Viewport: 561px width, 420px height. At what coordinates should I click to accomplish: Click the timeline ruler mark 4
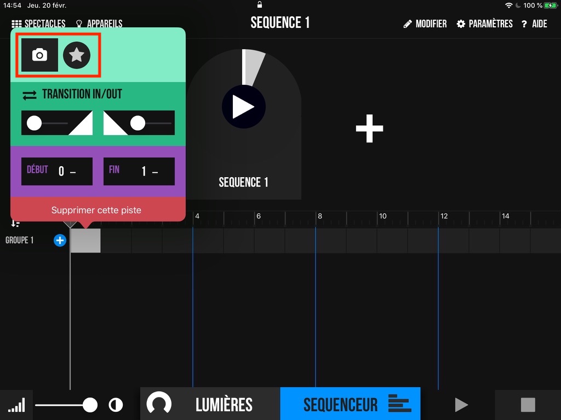coord(197,216)
